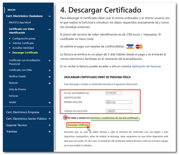Viewport: 179px width, 155px height.
Task: Click the Primer Apellido input field
Action: [119, 102]
